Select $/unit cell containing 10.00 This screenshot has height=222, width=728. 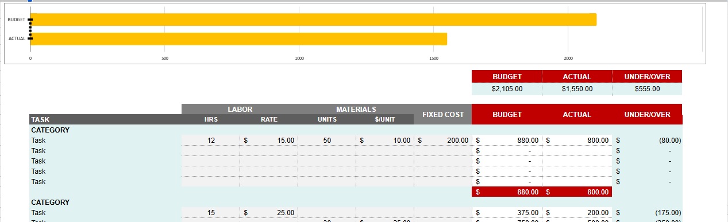click(x=385, y=140)
